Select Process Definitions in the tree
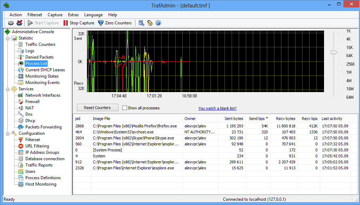 (x=43, y=178)
